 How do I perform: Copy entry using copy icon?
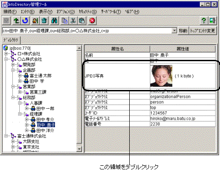coord(64,21)
